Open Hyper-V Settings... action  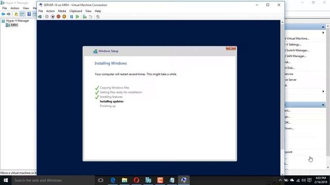tap(293, 45)
